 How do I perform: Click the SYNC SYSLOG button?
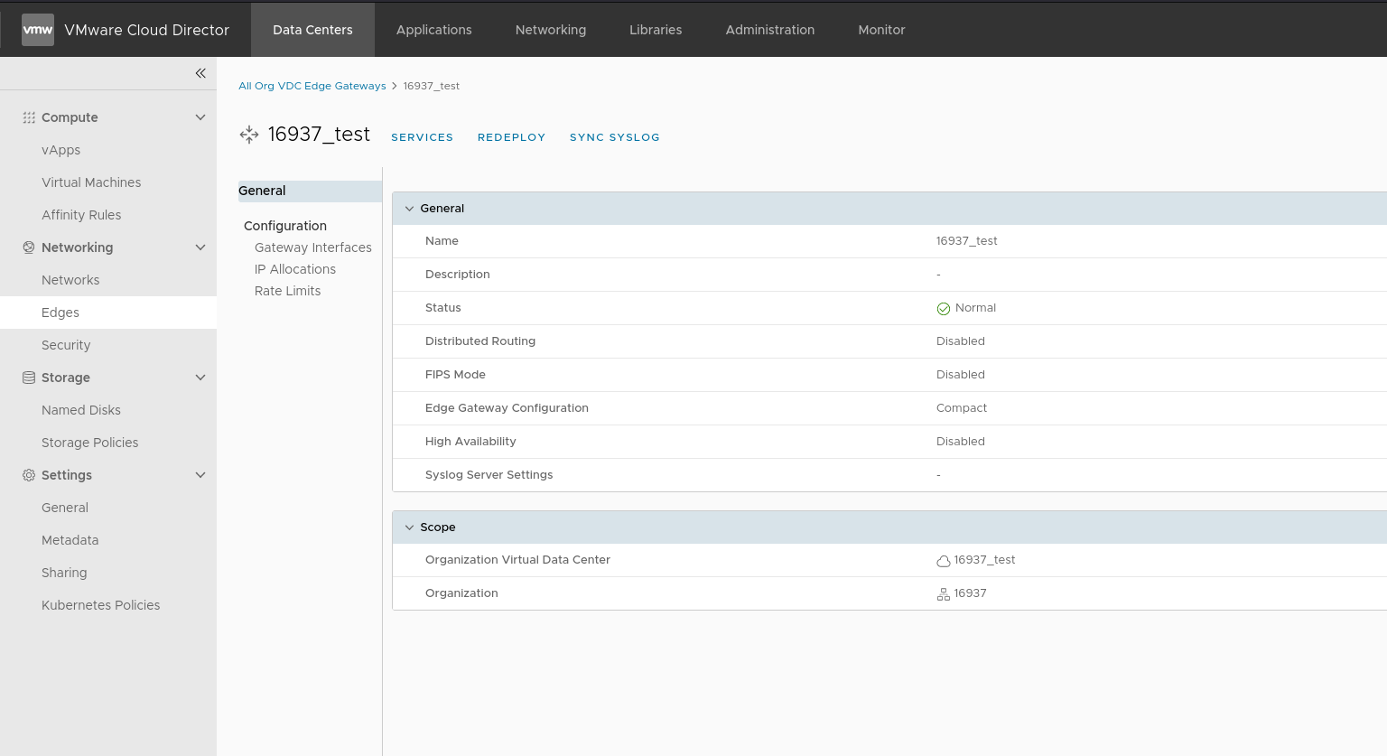click(x=615, y=137)
